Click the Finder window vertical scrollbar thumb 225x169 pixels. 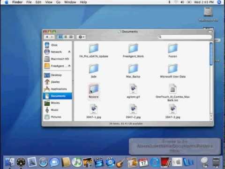point(211,54)
